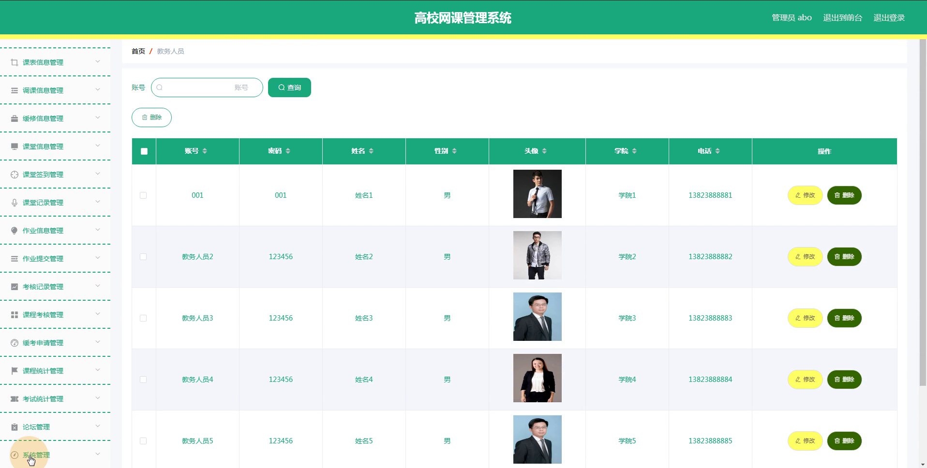Click the briefcase icon beside 缓修信息管理

click(x=15, y=118)
